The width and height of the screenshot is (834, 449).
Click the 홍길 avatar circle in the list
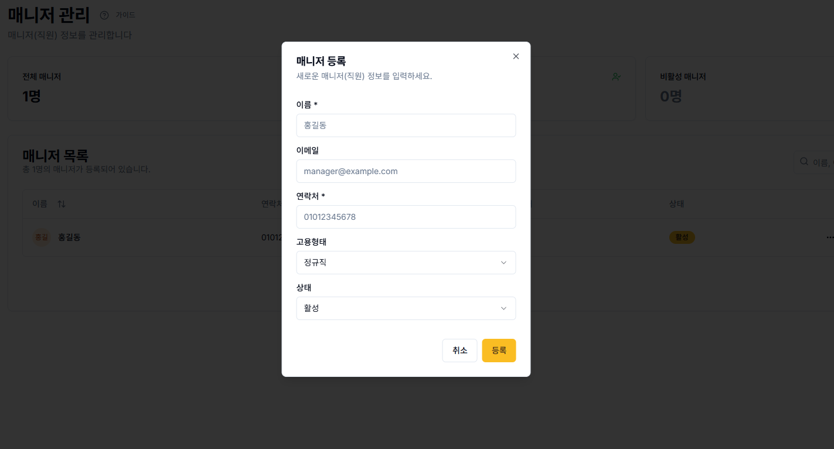41,237
